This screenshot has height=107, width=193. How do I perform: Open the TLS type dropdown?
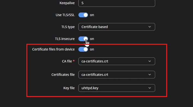coord(117,27)
